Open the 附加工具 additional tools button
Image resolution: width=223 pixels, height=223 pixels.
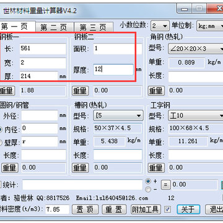(146, 209)
